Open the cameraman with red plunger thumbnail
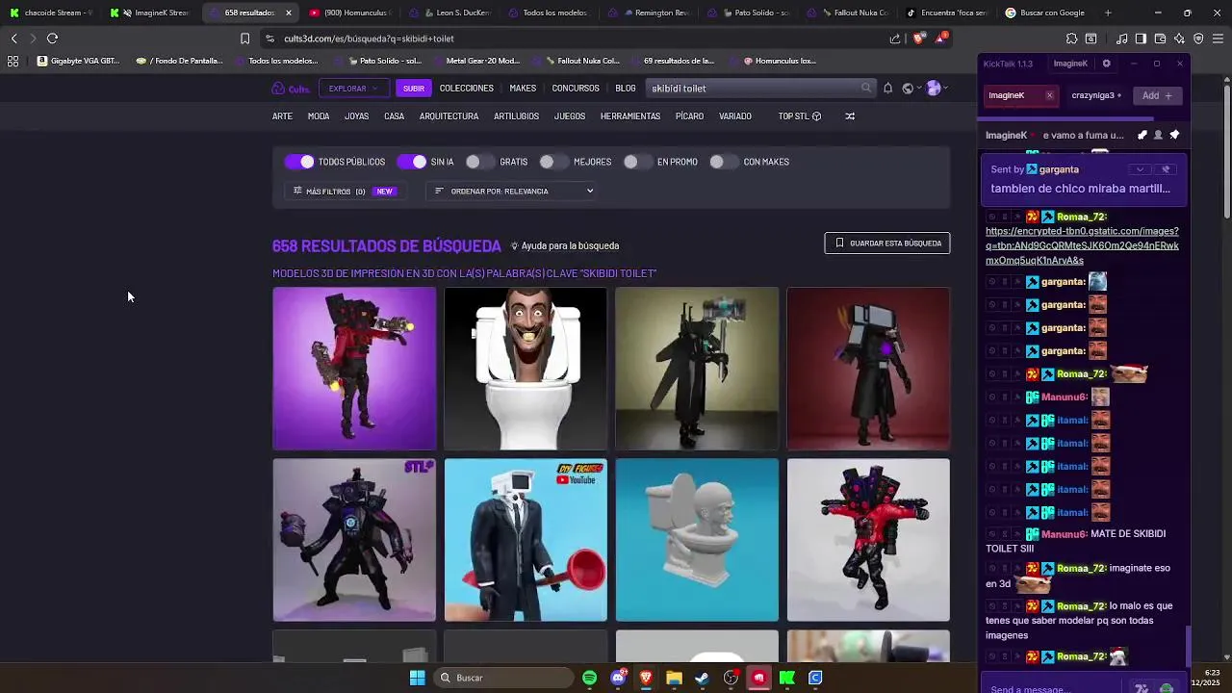 click(526, 540)
